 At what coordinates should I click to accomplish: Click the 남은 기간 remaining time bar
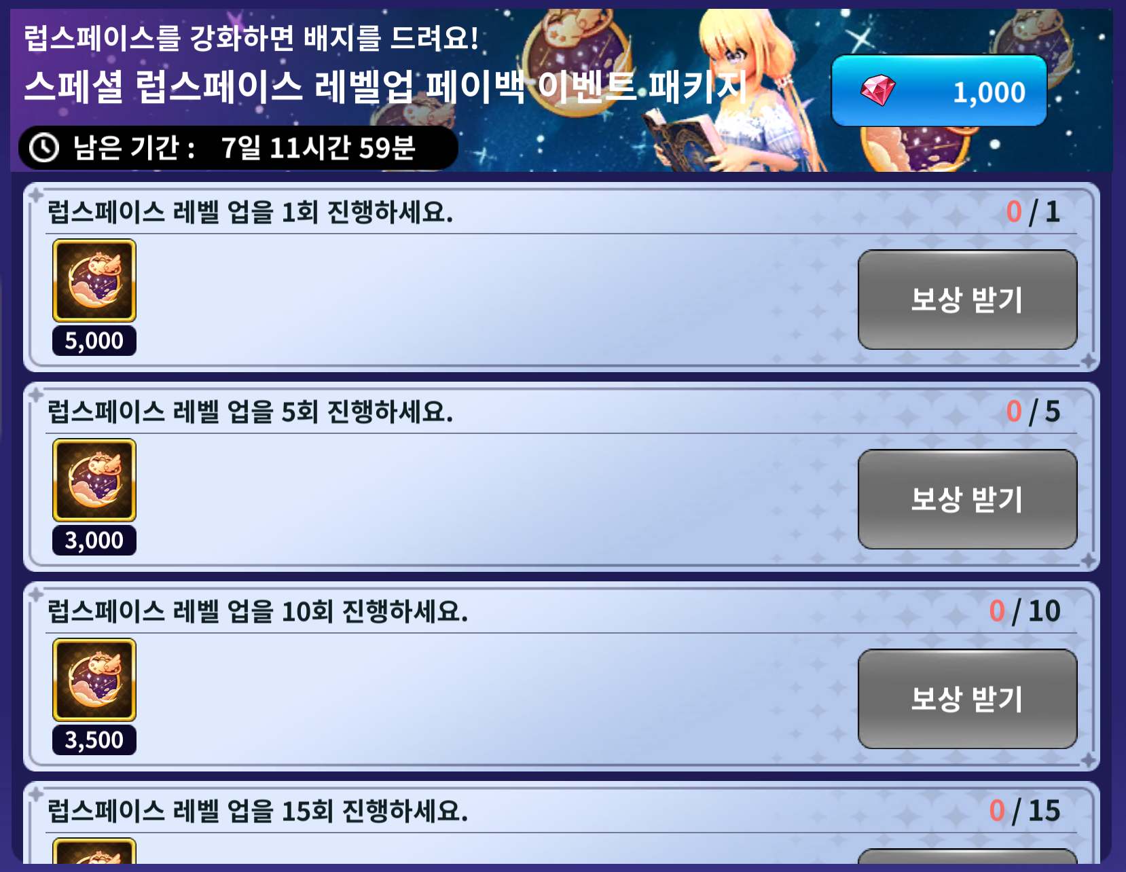(x=238, y=147)
